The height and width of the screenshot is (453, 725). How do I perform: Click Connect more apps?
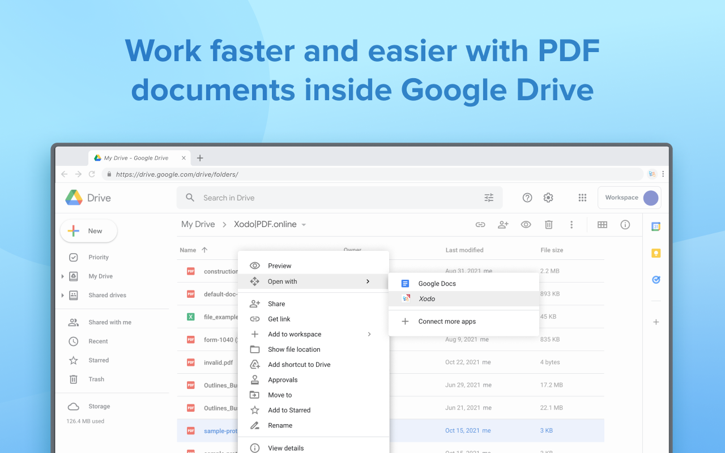click(x=447, y=321)
